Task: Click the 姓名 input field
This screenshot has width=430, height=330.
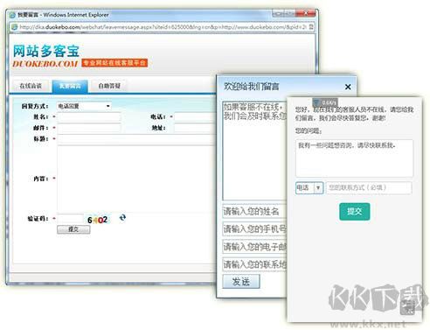Action: 89,116
